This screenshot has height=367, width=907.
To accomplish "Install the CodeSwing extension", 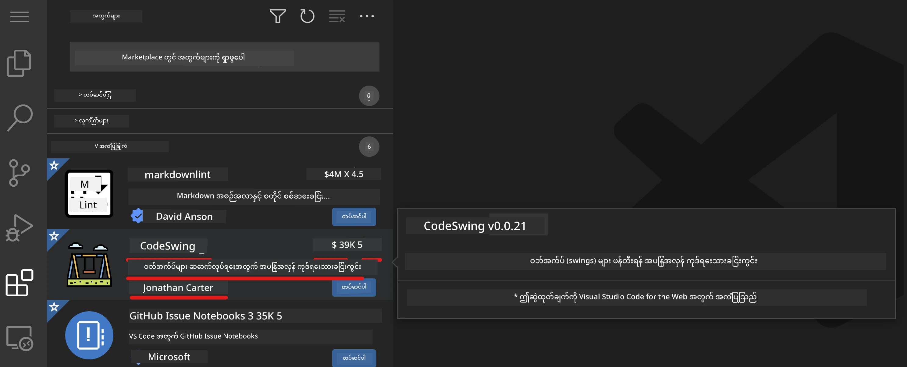I will [x=354, y=288].
